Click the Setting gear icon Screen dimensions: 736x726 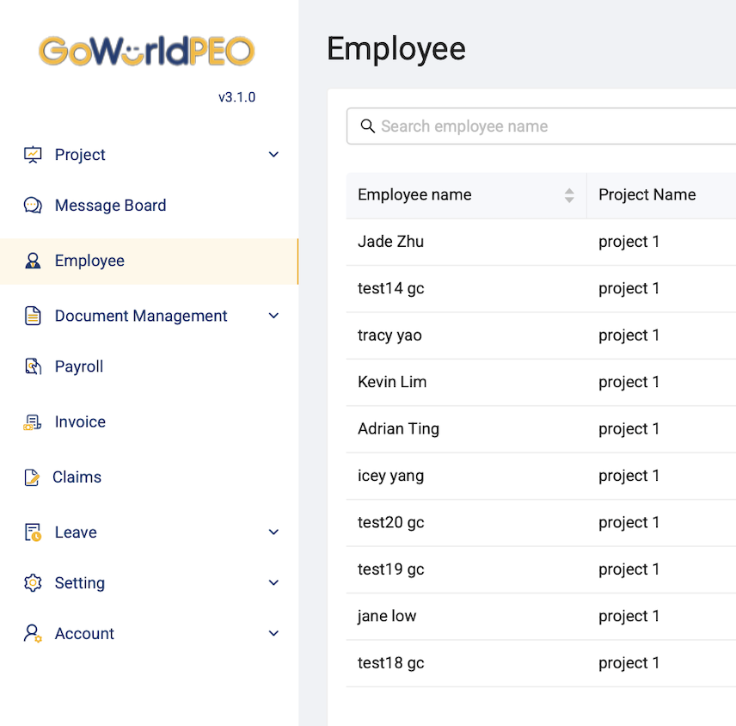(33, 583)
